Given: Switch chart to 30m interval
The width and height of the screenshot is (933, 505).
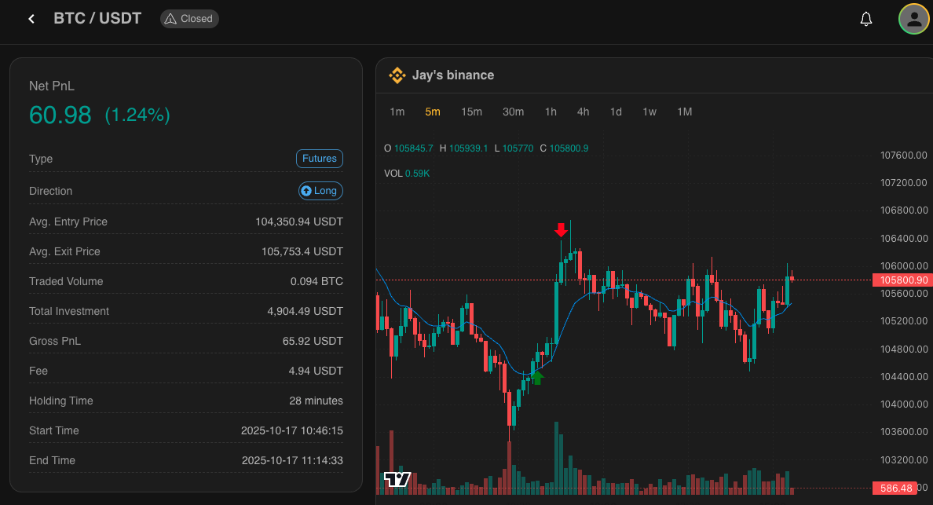Looking at the screenshot, I should (x=513, y=112).
